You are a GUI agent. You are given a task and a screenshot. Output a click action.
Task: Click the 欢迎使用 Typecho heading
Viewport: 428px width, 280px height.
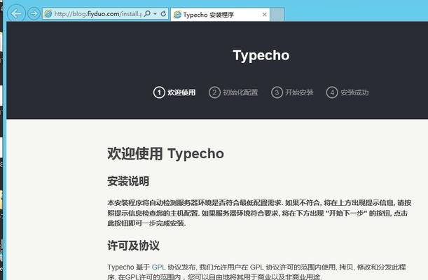point(166,153)
